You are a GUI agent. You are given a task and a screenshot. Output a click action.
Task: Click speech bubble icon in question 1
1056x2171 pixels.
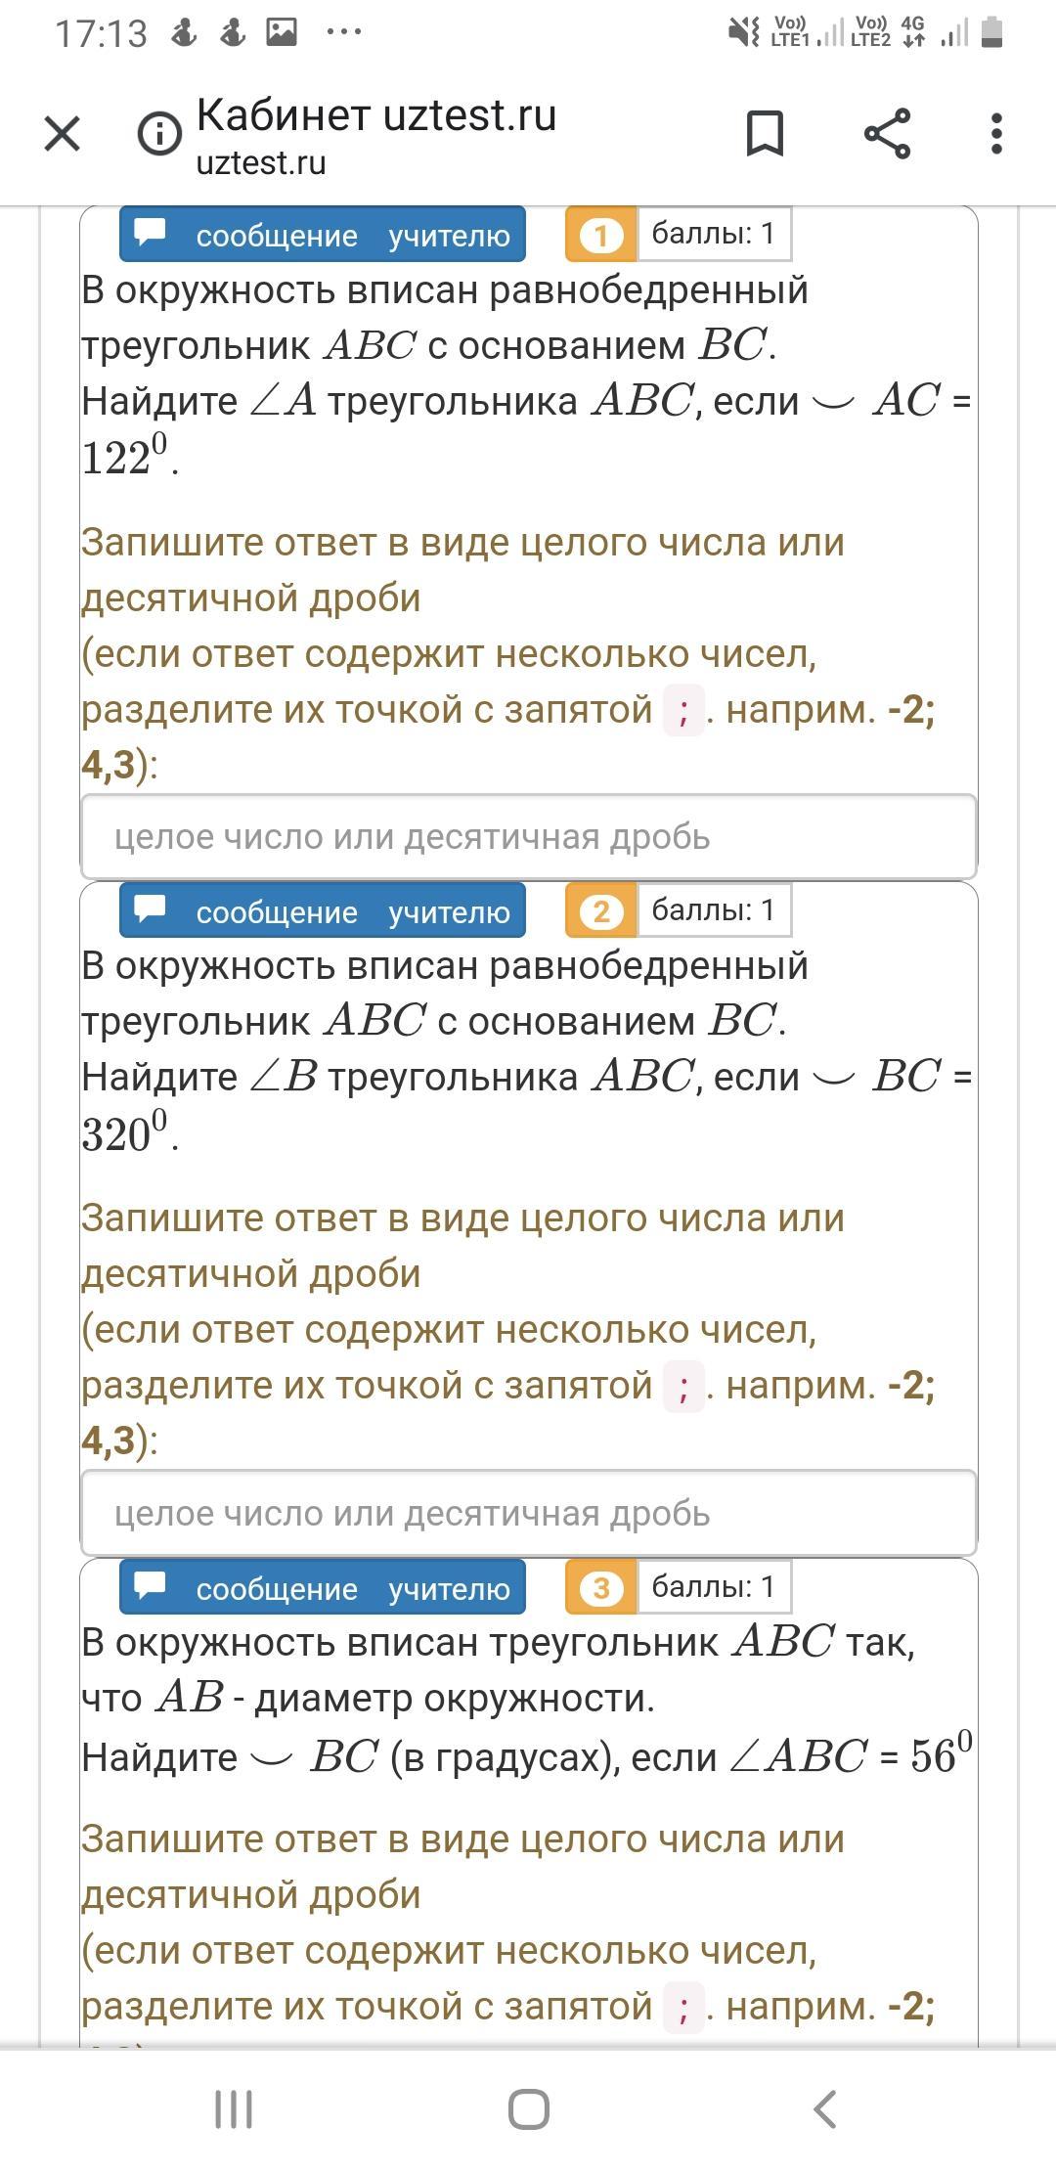(150, 233)
